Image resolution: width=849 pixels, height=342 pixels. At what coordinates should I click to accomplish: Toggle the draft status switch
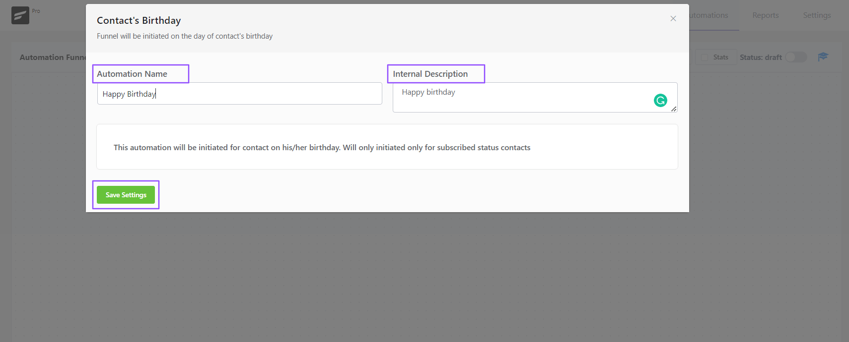tap(796, 57)
